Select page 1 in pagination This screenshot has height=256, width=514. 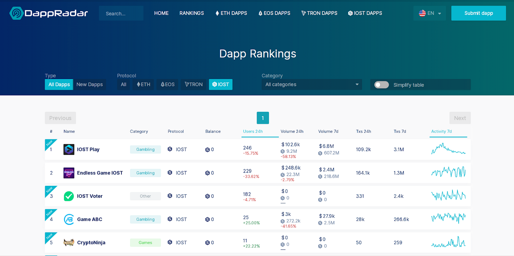tap(263, 118)
